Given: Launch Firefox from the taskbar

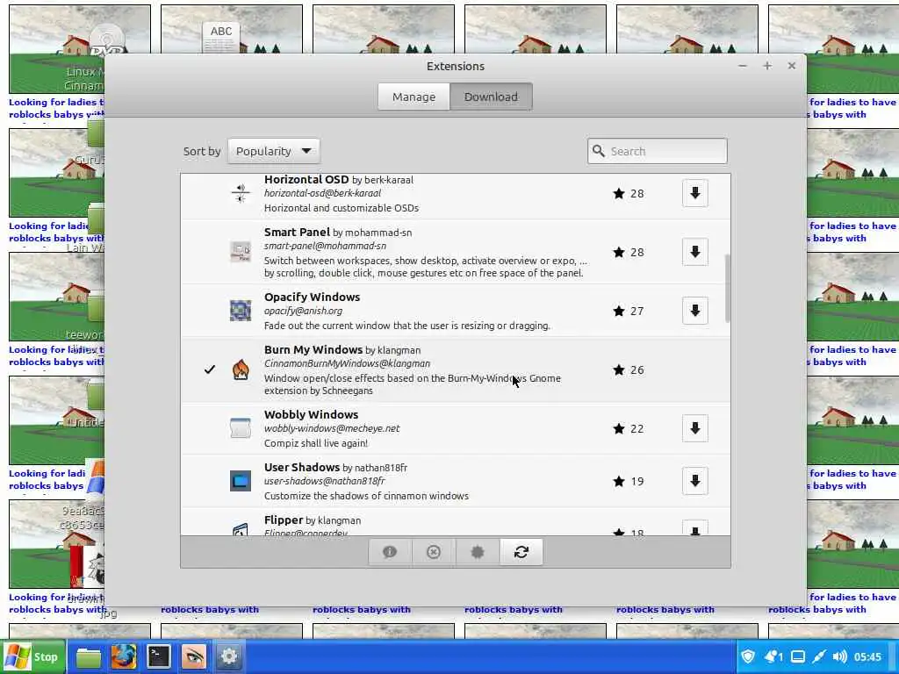Looking at the screenshot, I should 123,656.
